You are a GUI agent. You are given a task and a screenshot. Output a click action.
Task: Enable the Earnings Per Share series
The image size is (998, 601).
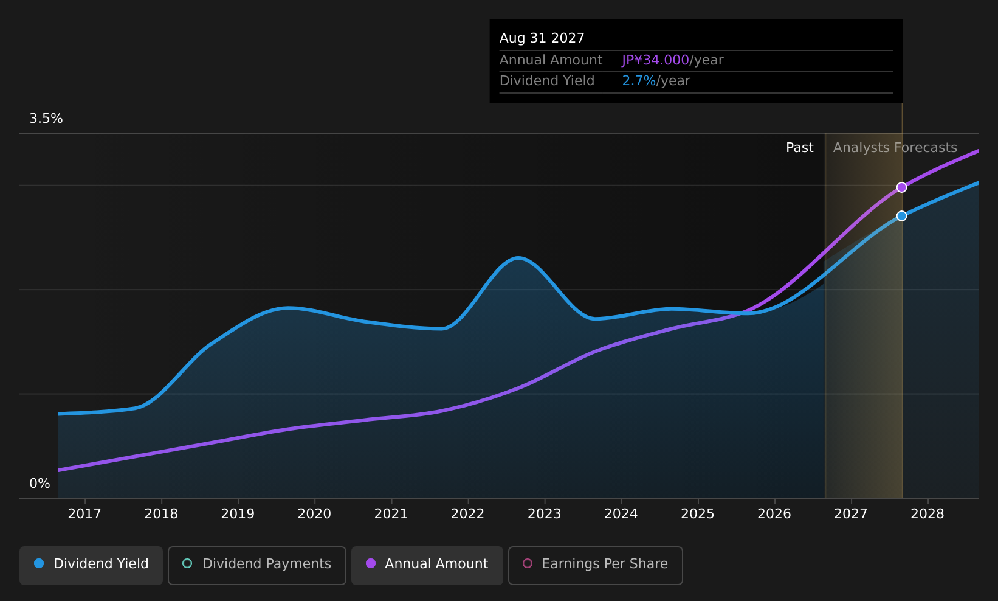pos(596,565)
